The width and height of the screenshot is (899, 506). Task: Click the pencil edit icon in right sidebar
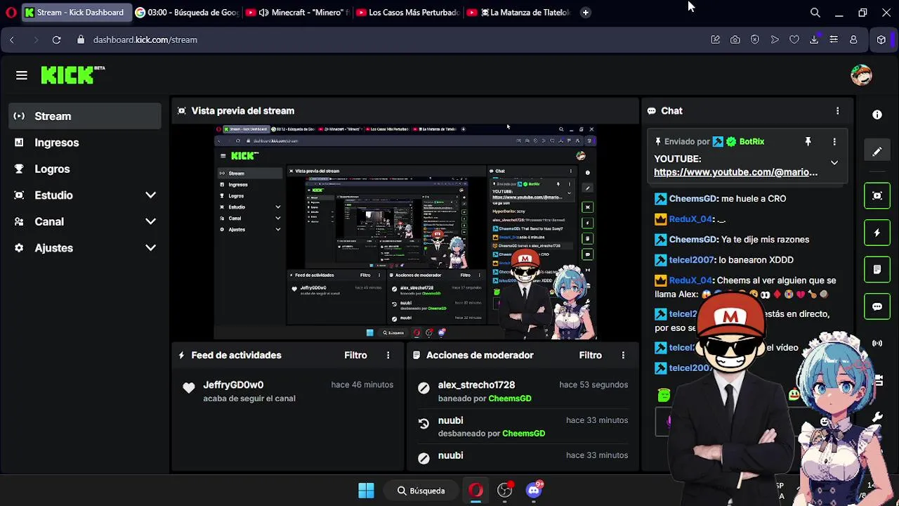(x=877, y=151)
